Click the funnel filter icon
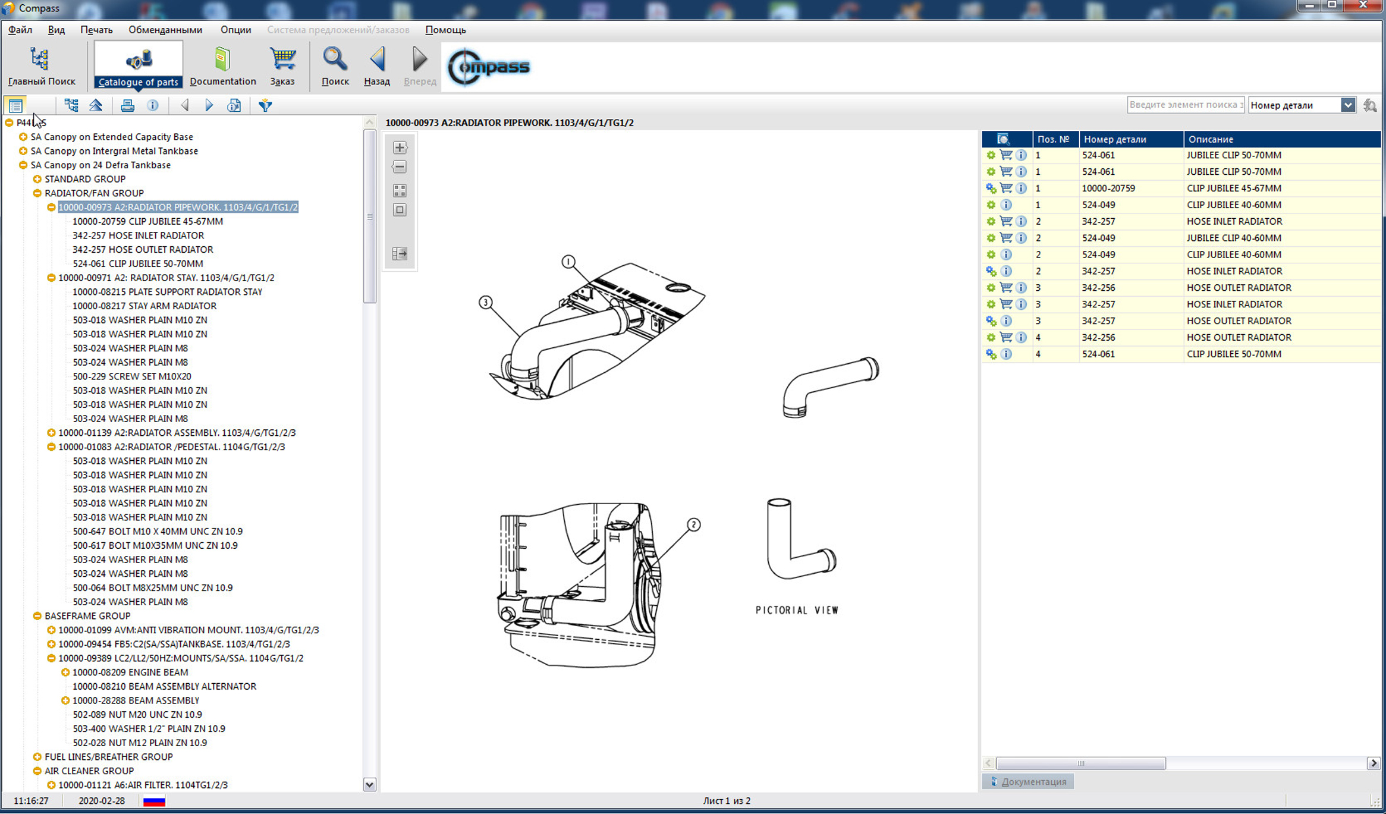1386x814 pixels. [x=265, y=106]
